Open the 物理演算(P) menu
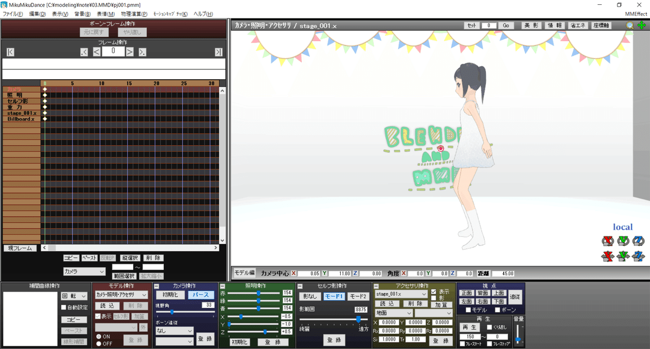 coord(134,14)
